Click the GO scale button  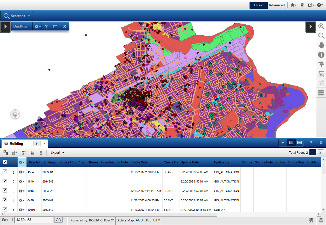(58, 220)
